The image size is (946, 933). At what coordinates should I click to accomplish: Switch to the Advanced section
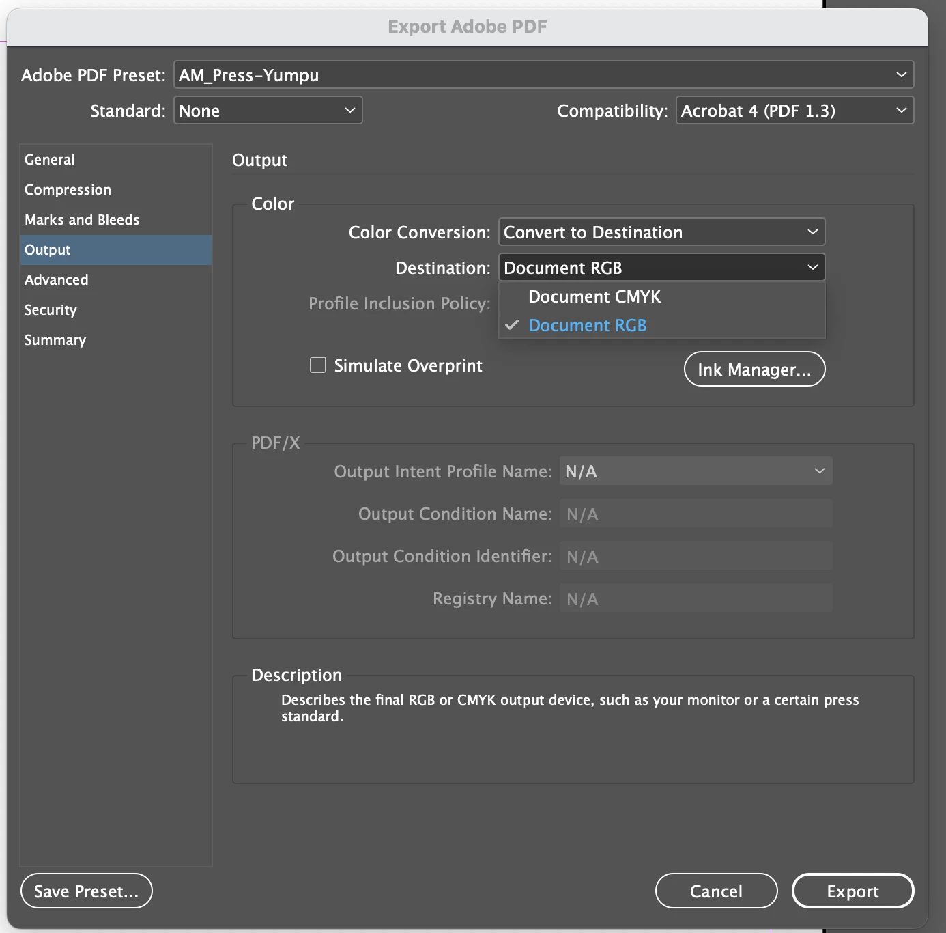(x=116, y=280)
